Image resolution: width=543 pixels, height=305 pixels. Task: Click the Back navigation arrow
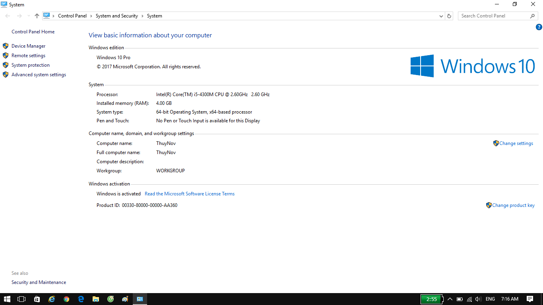(x=8, y=16)
